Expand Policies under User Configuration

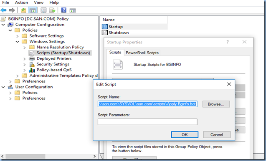[x=10, y=93]
